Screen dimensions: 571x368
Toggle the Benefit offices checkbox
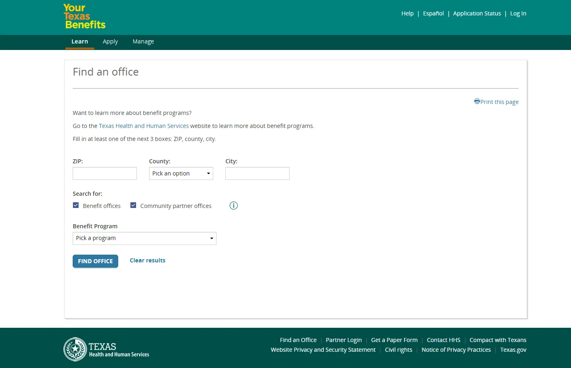(x=76, y=206)
